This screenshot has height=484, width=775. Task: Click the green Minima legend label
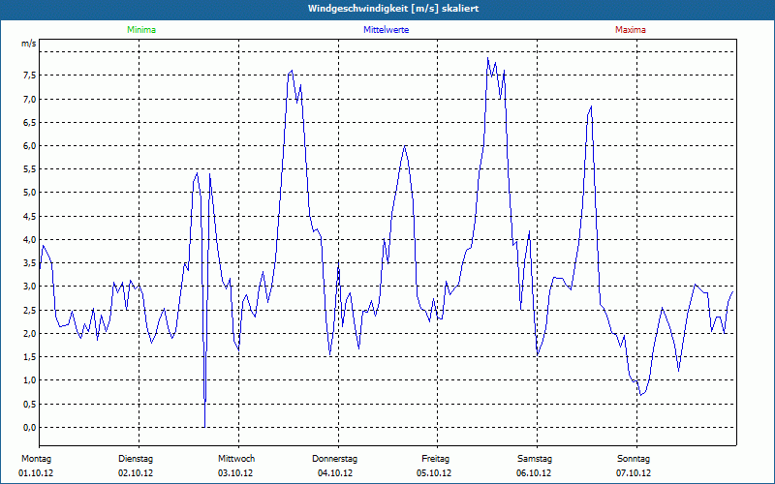pos(141,30)
